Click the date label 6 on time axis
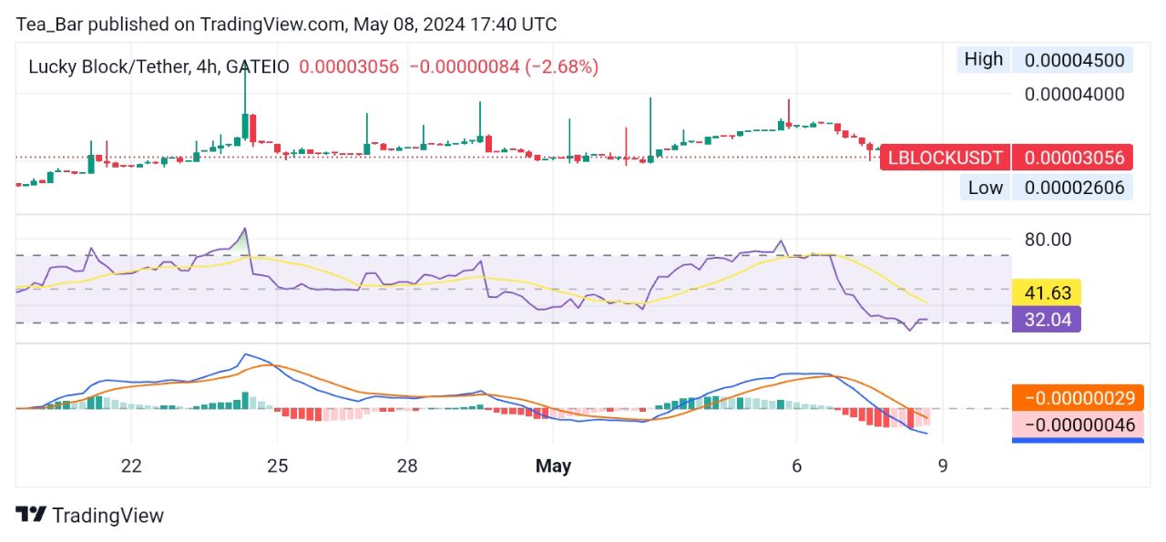 coord(796,465)
